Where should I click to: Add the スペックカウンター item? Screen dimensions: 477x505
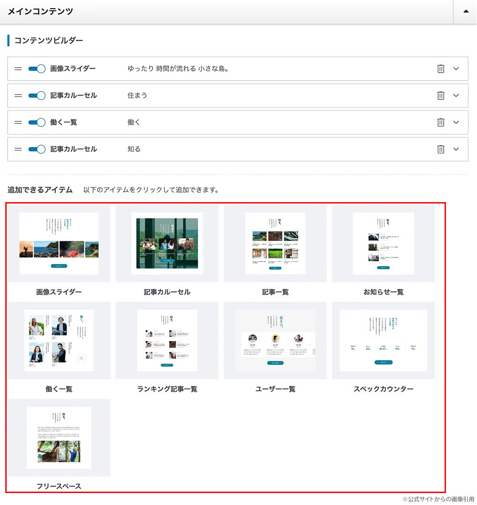(384, 341)
